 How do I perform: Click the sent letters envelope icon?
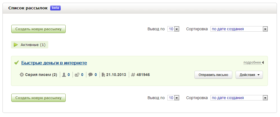77,75
